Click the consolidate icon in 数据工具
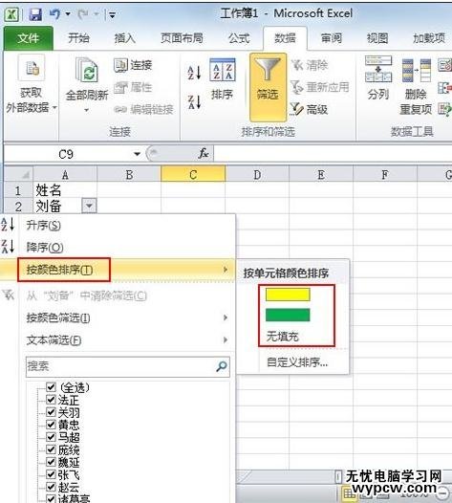 tap(445, 87)
